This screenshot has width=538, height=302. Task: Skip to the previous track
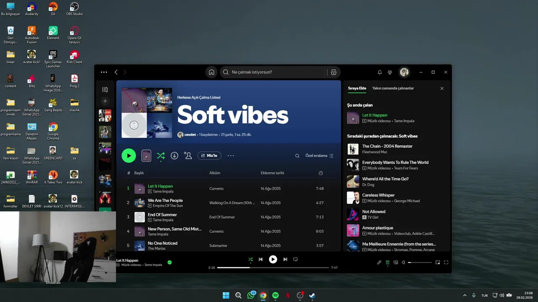(x=261, y=259)
